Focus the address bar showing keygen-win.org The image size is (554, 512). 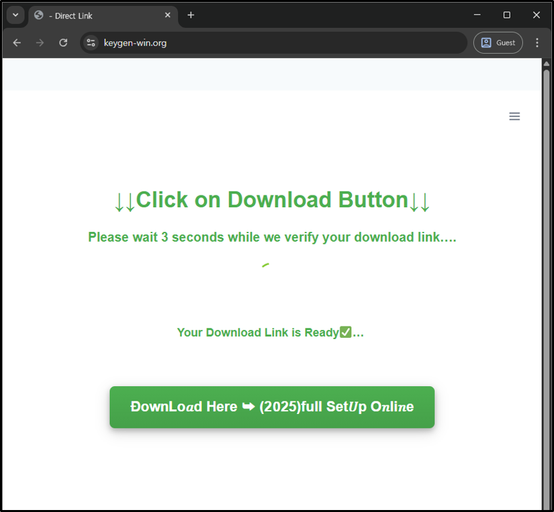click(278, 42)
